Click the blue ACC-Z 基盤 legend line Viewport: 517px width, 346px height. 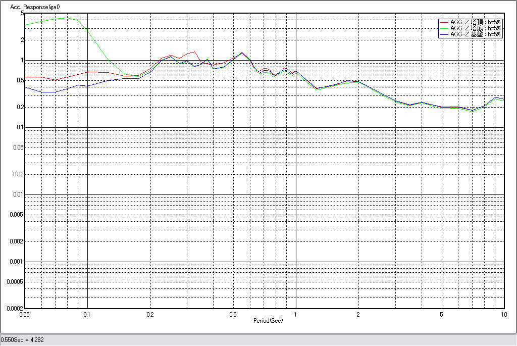click(x=444, y=34)
